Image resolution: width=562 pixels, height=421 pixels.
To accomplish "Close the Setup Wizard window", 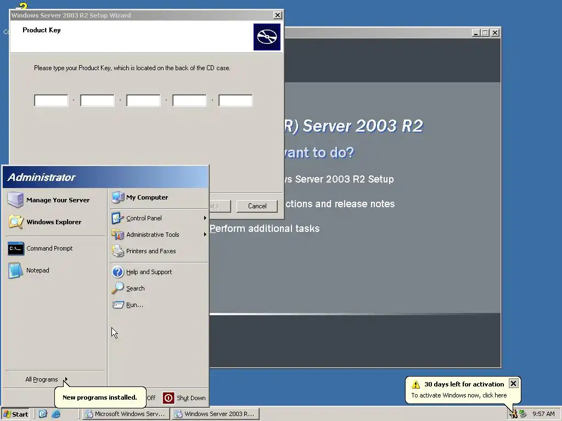I will tap(277, 15).
